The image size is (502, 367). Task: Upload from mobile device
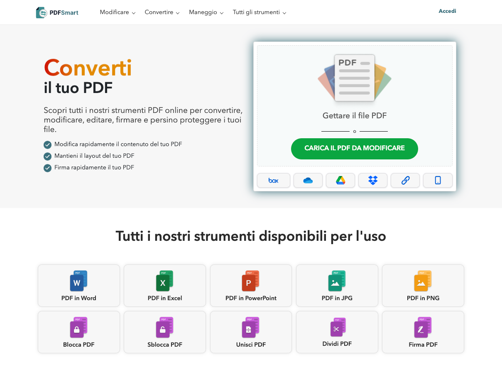tap(438, 180)
